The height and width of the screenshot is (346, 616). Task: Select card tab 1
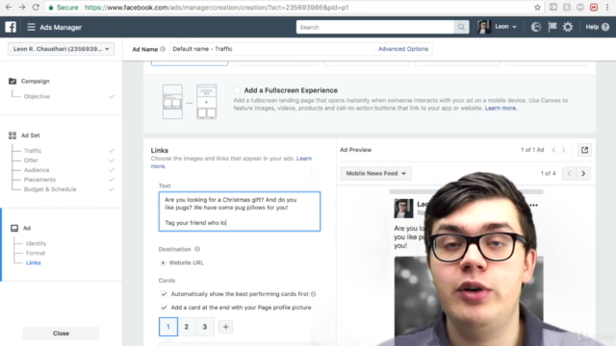click(x=168, y=327)
